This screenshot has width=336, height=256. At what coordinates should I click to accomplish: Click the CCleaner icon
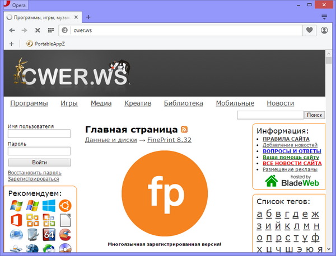[65, 235]
